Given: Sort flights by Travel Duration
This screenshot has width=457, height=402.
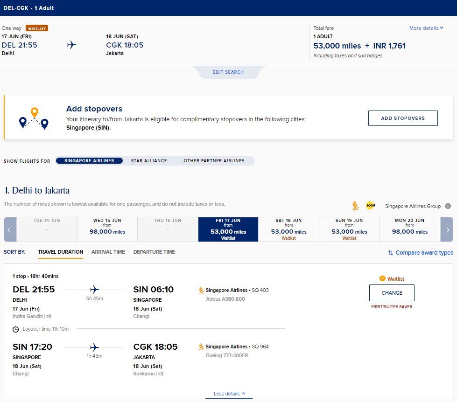Looking at the screenshot, I should click(61, 252).
